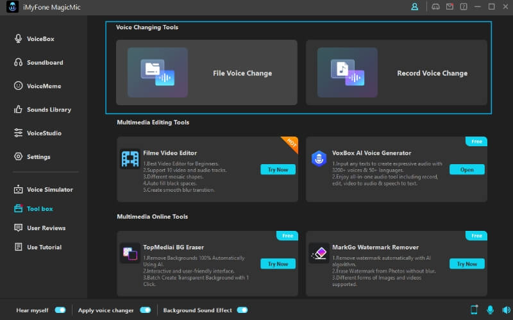Click the Settings gear icon in sidebar

coord(19,156)
